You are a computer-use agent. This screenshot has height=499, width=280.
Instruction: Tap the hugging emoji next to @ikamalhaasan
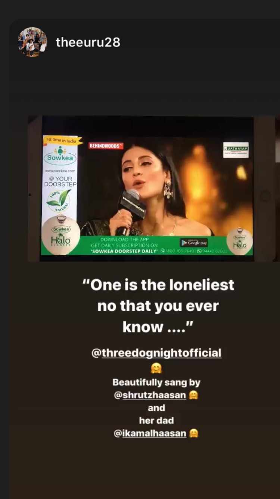coord(193,433)
